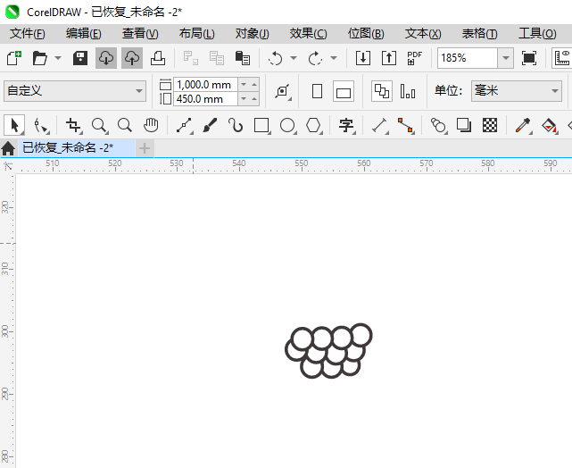Select the LiveSketch curve tool
This screenshot has height=468, width=572.
pyautogui.click(x=236, y=125)
